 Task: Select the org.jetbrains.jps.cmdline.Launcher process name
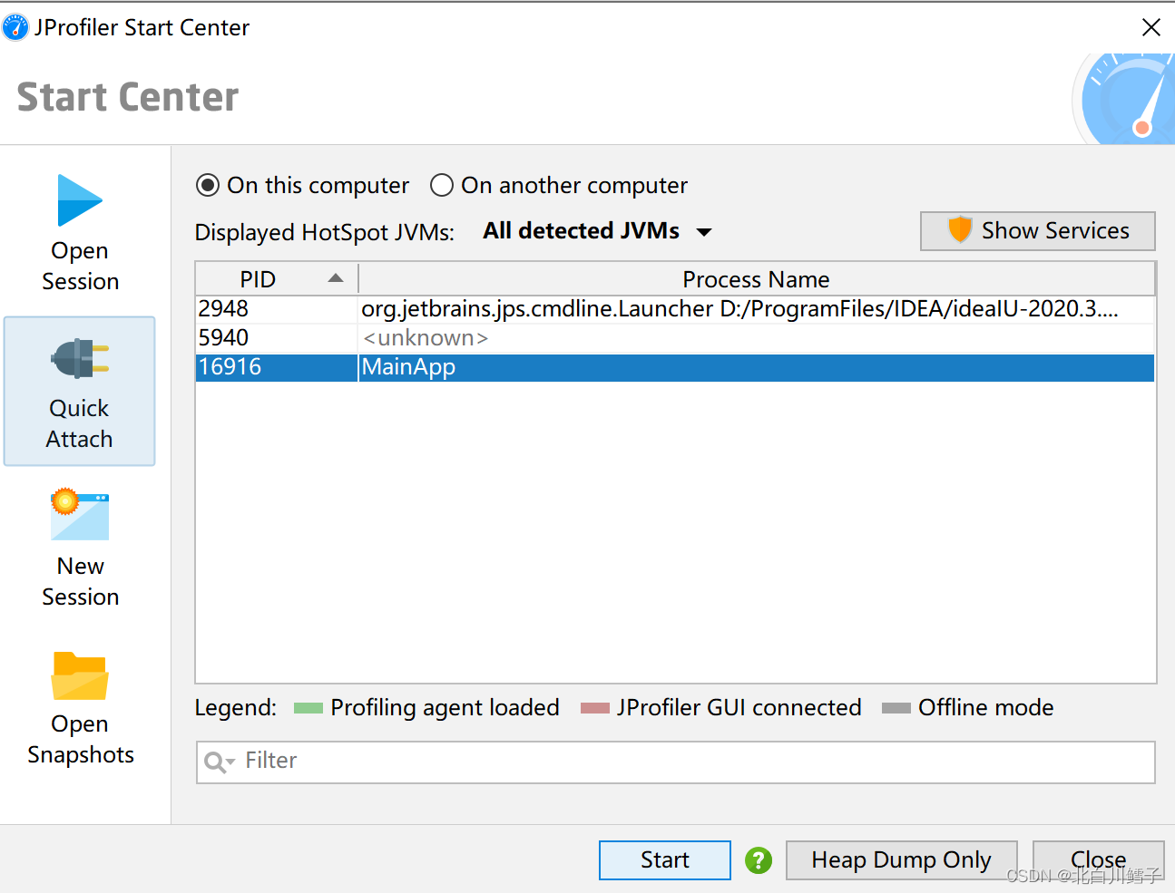pyautogui.click(x=739, y=309)
